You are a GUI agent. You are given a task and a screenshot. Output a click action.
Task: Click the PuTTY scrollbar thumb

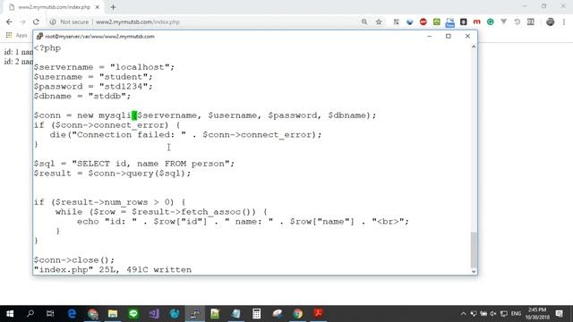point(474,250)
